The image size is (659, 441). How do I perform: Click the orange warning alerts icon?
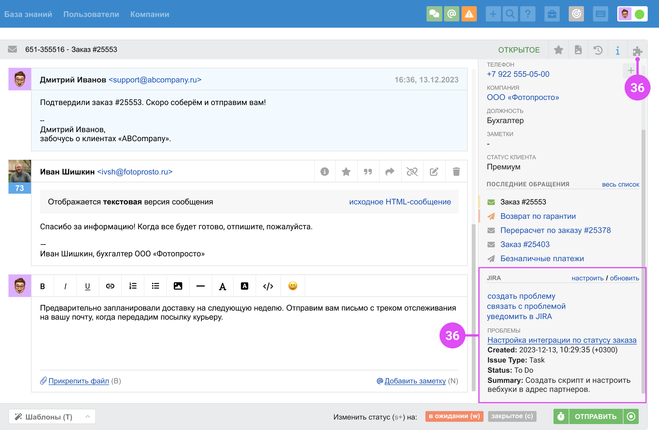tap(469, 14)
